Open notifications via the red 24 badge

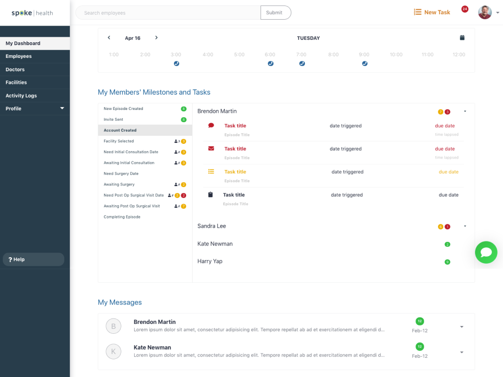[x=465, y=9]
